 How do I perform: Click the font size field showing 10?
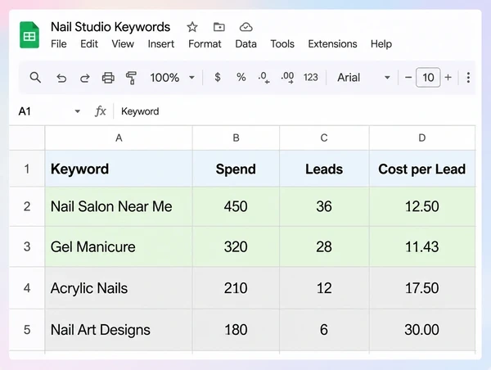[428, 78]
